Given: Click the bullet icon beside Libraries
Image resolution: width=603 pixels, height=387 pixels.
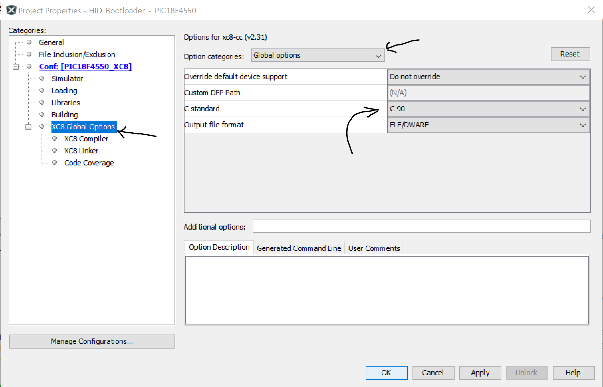Looking at the screenshot, I should pyautogui.click(x=42, y=103).
